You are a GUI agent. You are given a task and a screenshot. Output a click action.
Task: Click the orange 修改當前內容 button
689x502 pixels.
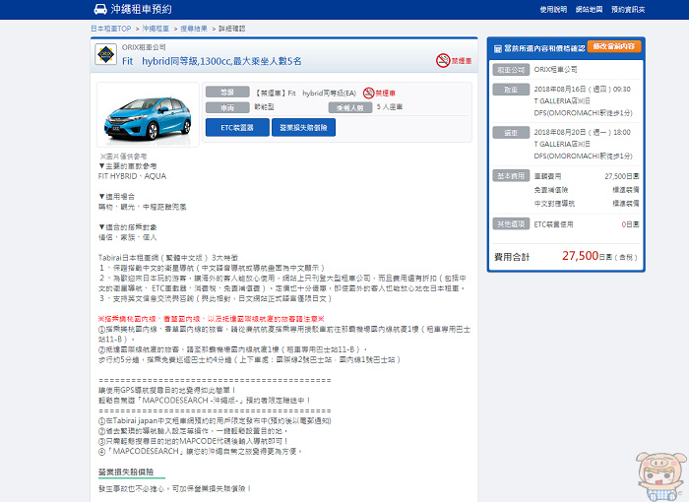(x=614, y=46)
